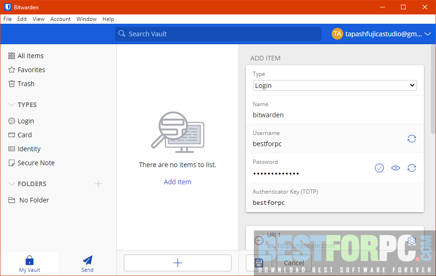Add a new folder with plus icon

click(98, 184)
